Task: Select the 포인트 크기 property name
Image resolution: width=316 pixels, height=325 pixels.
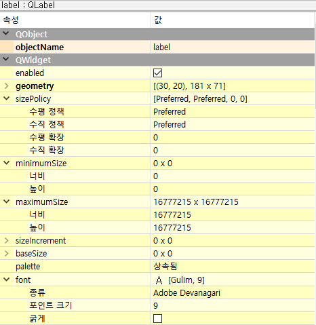Action: pyautogui.click(x=51, y=305)
